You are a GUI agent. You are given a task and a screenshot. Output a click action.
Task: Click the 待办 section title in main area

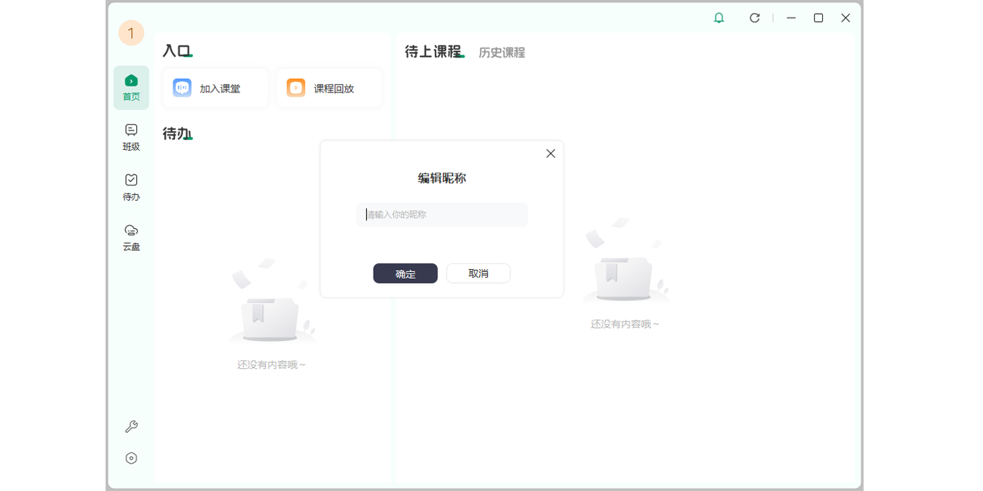(x=175, y=133)
